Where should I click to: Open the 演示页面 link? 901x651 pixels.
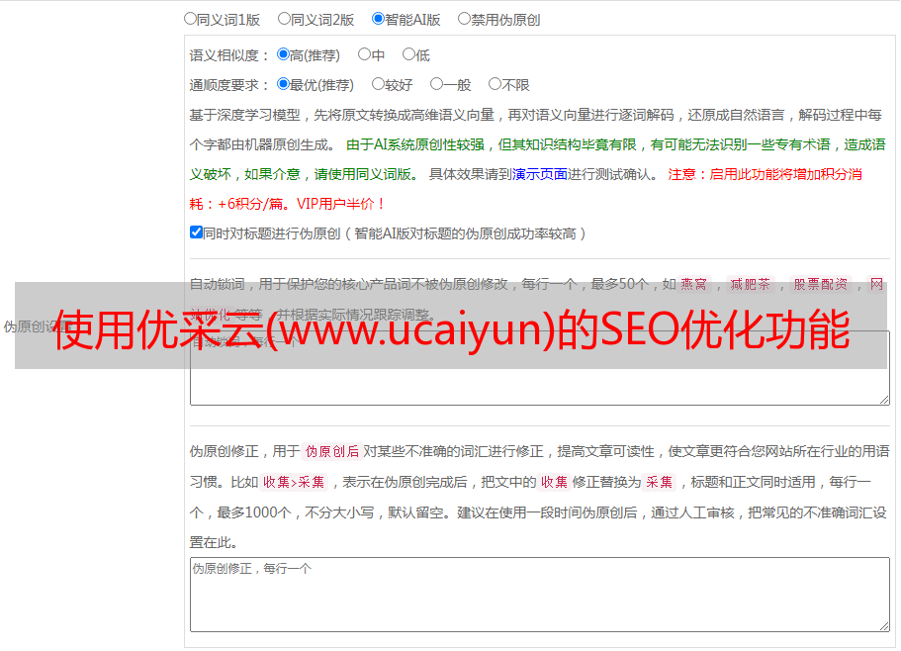(539, 174)
